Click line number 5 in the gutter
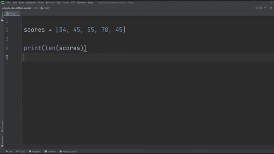 pyautogui.click(x=7, y=57)
